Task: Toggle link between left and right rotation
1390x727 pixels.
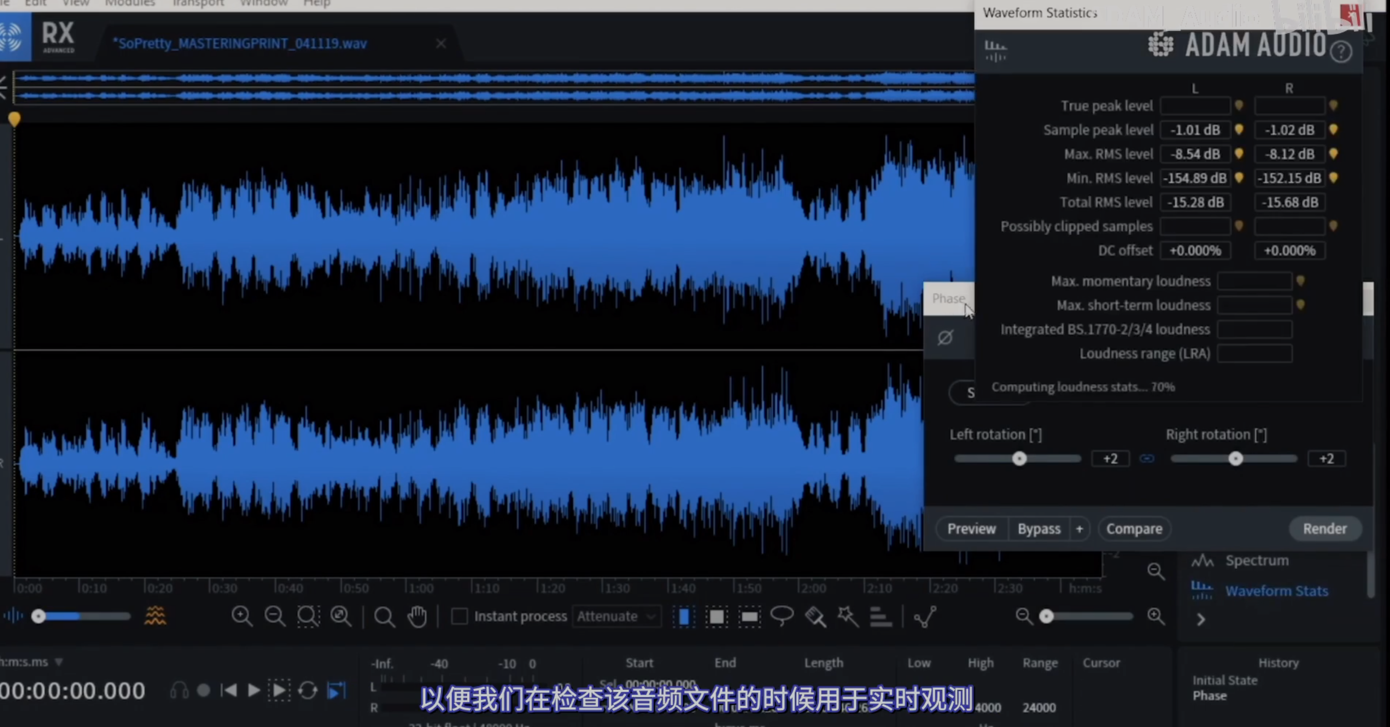Action: coord(1147,458)
